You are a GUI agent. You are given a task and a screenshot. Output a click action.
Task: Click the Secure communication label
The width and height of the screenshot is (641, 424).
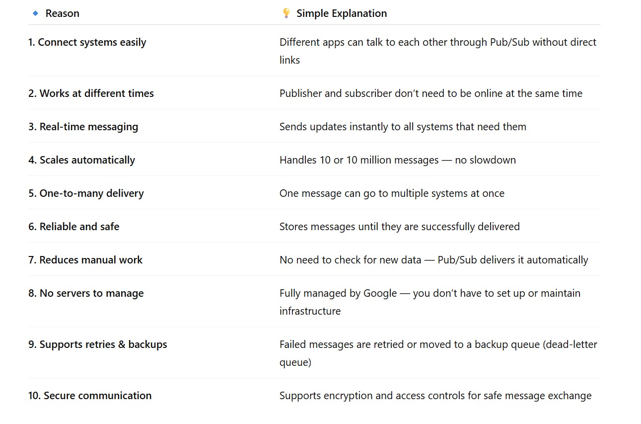tap(90, 396)
